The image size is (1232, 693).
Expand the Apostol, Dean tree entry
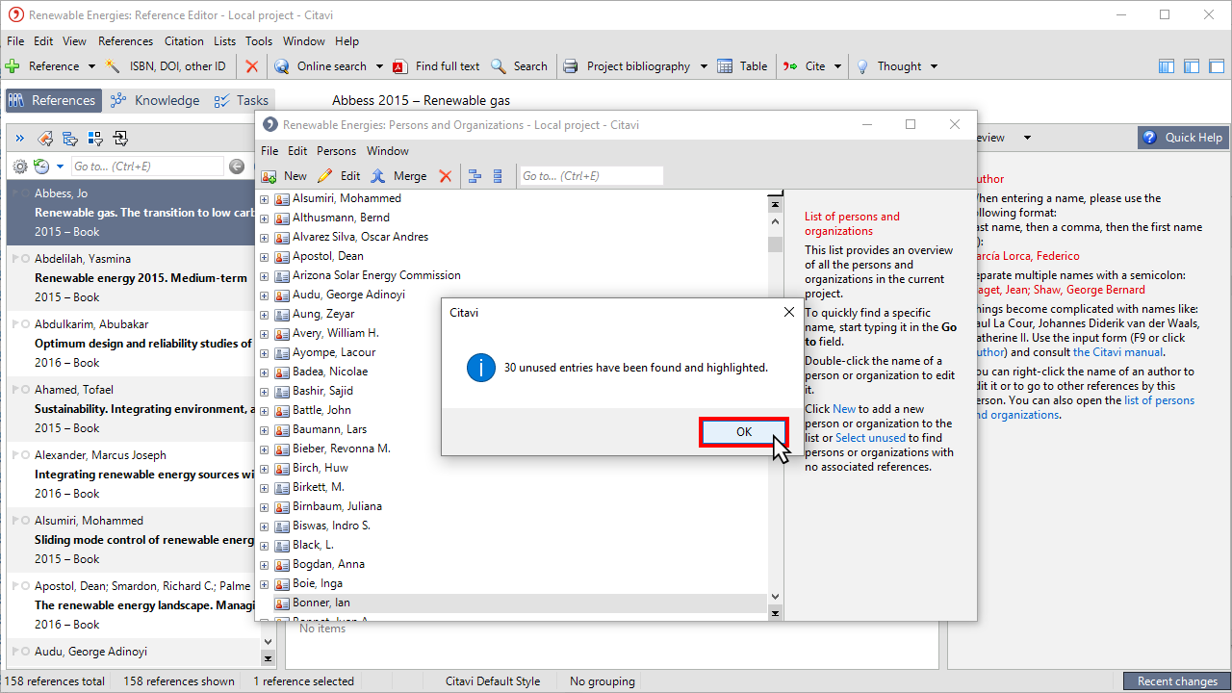click(x=265, y=257)
